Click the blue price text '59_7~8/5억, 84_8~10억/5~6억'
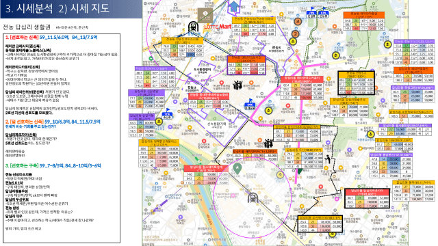 (70, 165)
